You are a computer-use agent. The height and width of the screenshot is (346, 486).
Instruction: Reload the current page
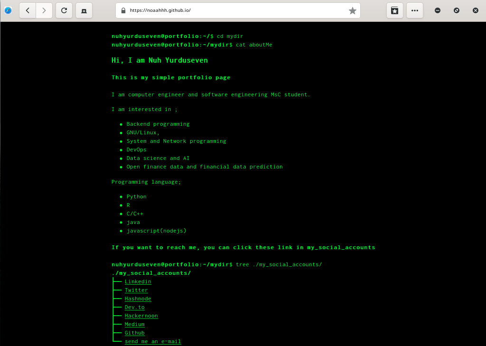pos(64,10)
